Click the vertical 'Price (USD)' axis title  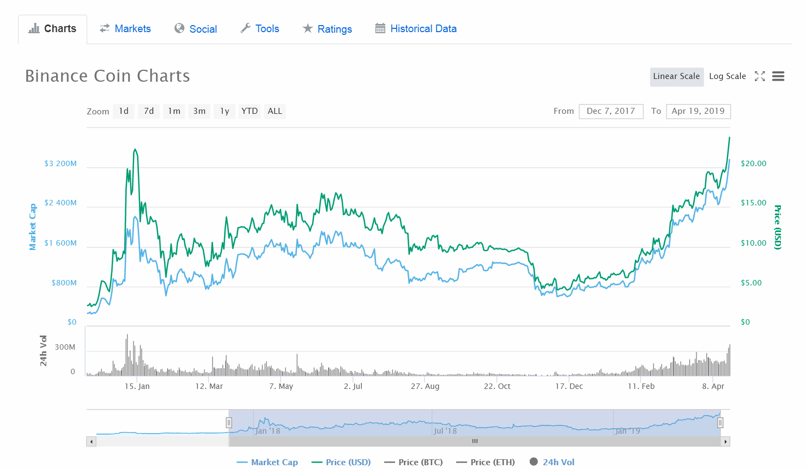pos(778,227)
